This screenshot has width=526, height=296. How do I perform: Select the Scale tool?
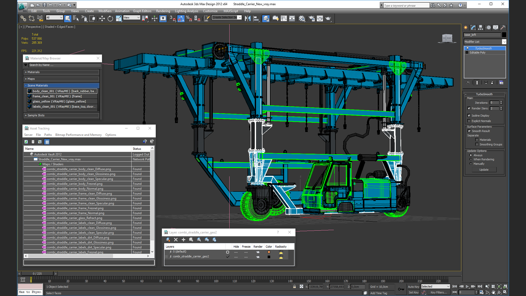[119, 18]
